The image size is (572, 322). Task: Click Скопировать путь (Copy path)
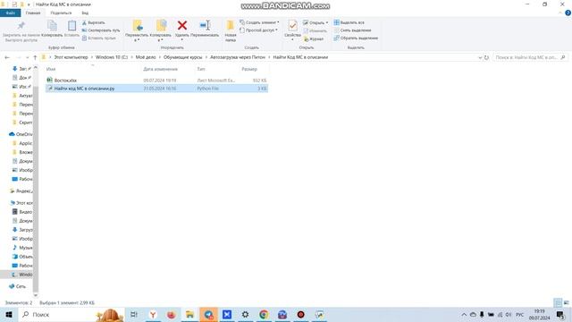[x=101, y=30]
